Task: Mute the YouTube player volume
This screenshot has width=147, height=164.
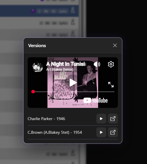Action: coord(97,64)
